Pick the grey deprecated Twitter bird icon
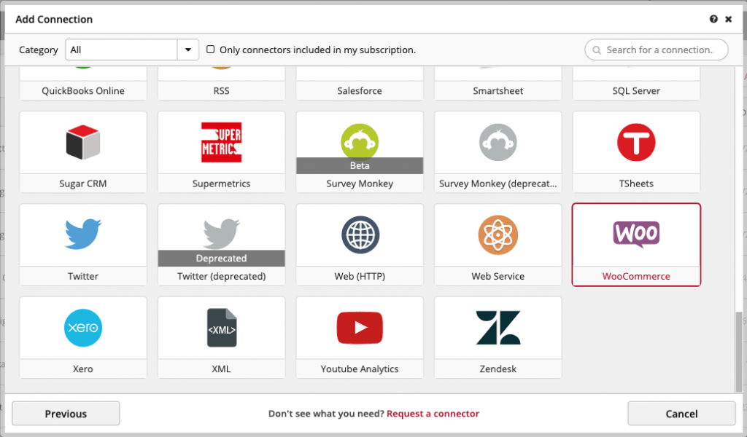 click(x=221, y=234)
